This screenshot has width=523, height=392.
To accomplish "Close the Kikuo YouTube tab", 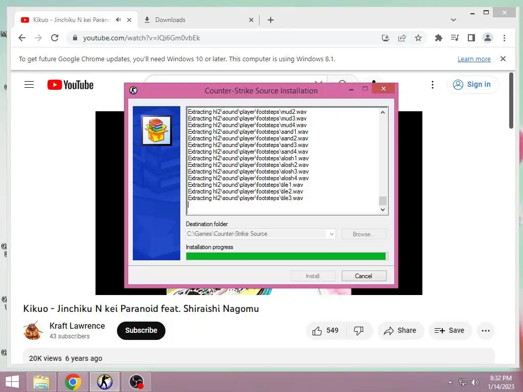I will [129, 20].
